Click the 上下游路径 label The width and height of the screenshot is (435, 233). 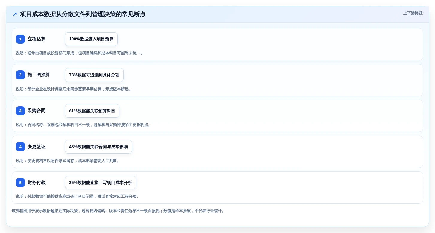[413, 13]
